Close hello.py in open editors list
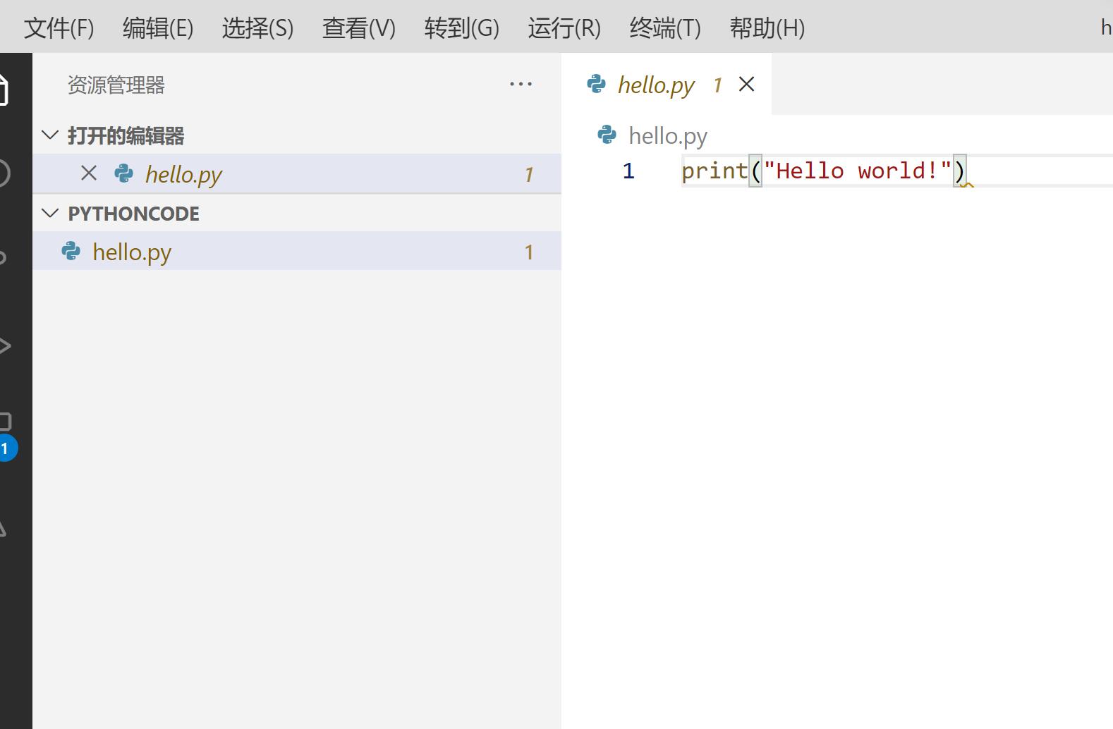The height and width of the screenshot is (729, 1113). coord(89,173)
